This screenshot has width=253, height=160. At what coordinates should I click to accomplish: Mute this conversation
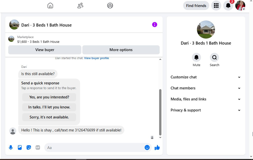coord(196,60)
